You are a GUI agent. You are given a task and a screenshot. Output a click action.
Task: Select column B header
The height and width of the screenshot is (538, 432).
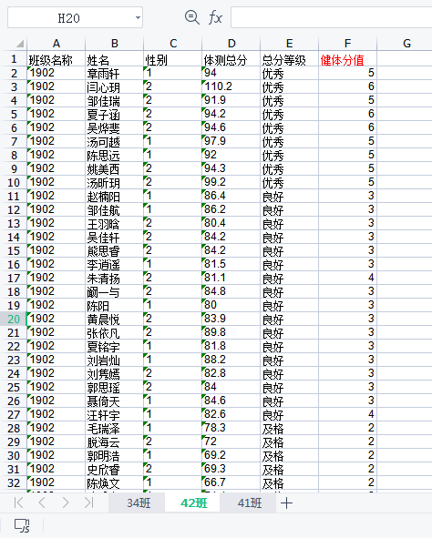(114, 44)
